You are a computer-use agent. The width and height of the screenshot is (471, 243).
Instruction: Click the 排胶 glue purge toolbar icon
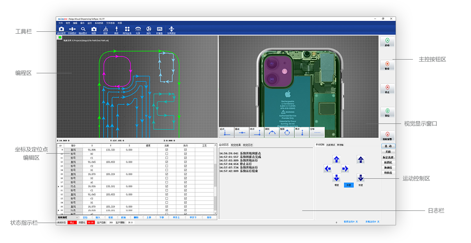(x=116, y=29)
